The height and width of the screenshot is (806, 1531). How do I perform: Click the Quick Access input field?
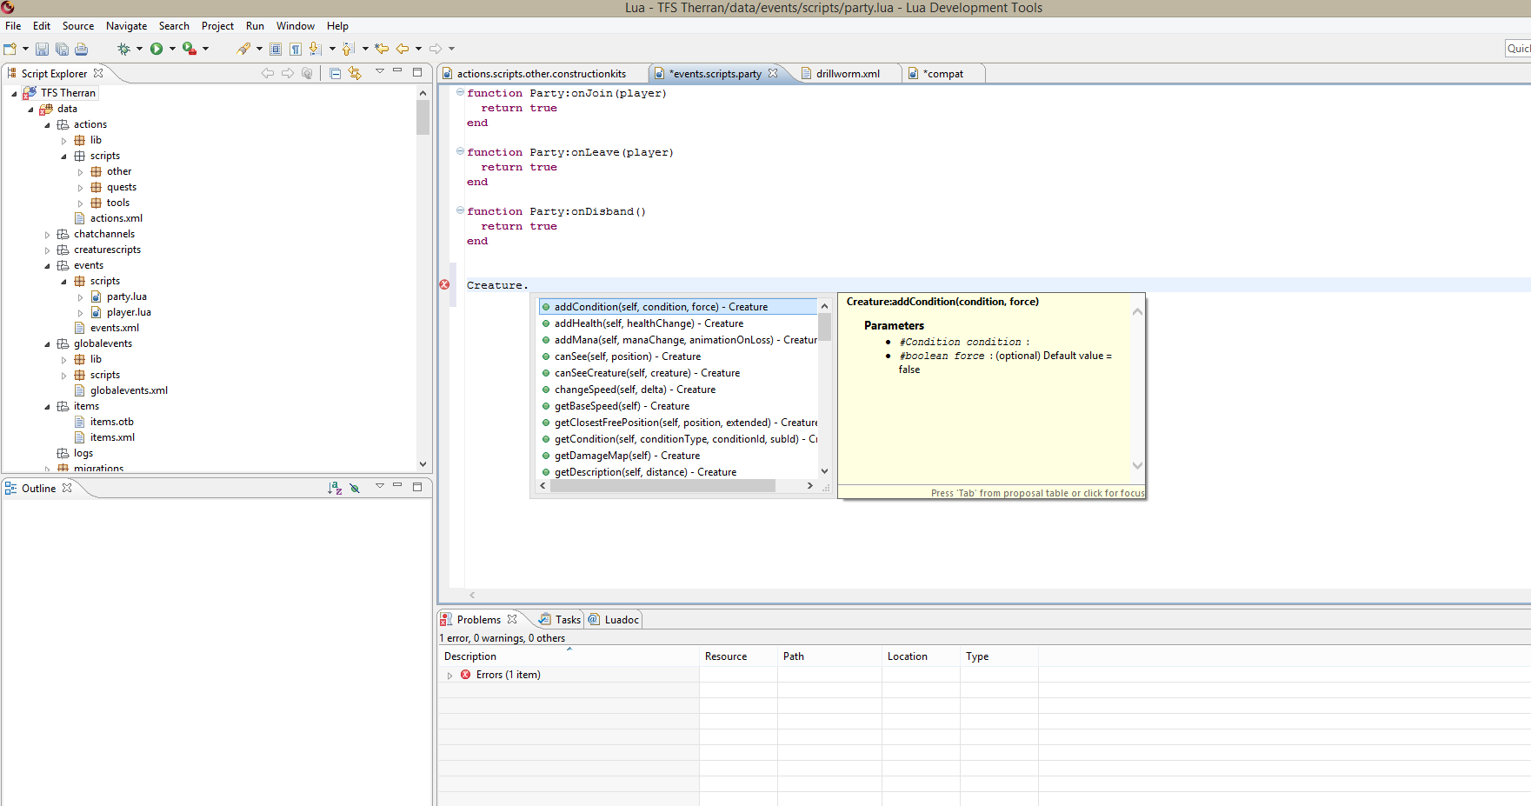[x=1518, y=49]
